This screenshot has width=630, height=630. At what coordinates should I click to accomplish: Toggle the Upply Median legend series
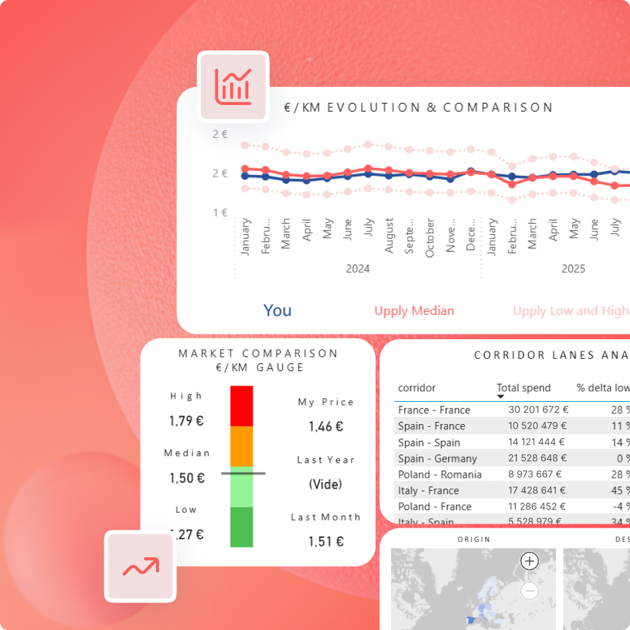coord(414,310)
